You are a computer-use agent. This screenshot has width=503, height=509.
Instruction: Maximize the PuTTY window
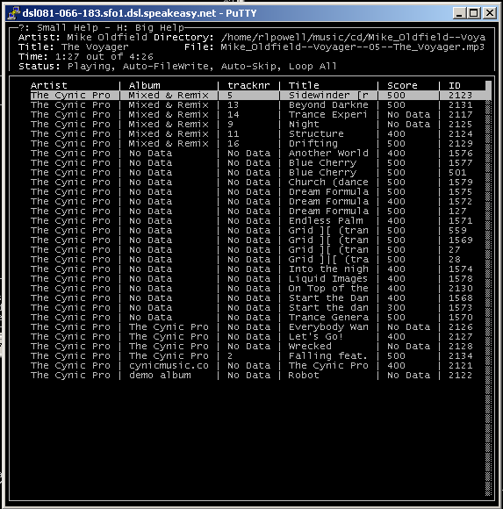[473, 13]
